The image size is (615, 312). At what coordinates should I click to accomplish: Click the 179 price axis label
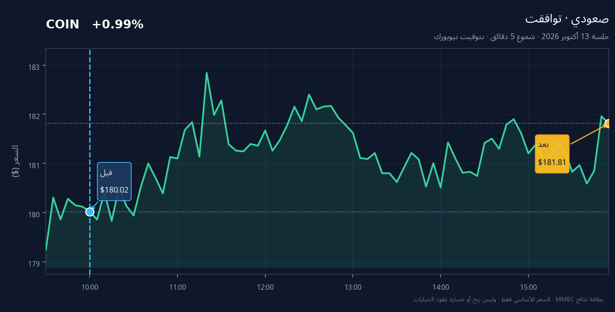(34, 263)
